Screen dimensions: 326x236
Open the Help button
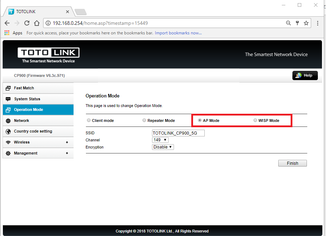point(305,75)
